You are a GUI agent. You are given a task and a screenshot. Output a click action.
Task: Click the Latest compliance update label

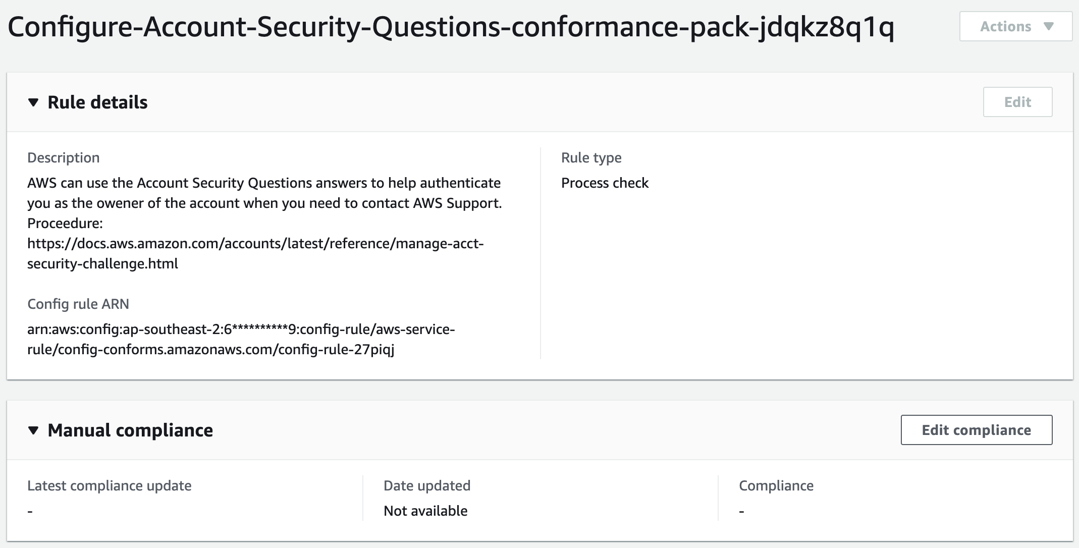coord(109,485)
